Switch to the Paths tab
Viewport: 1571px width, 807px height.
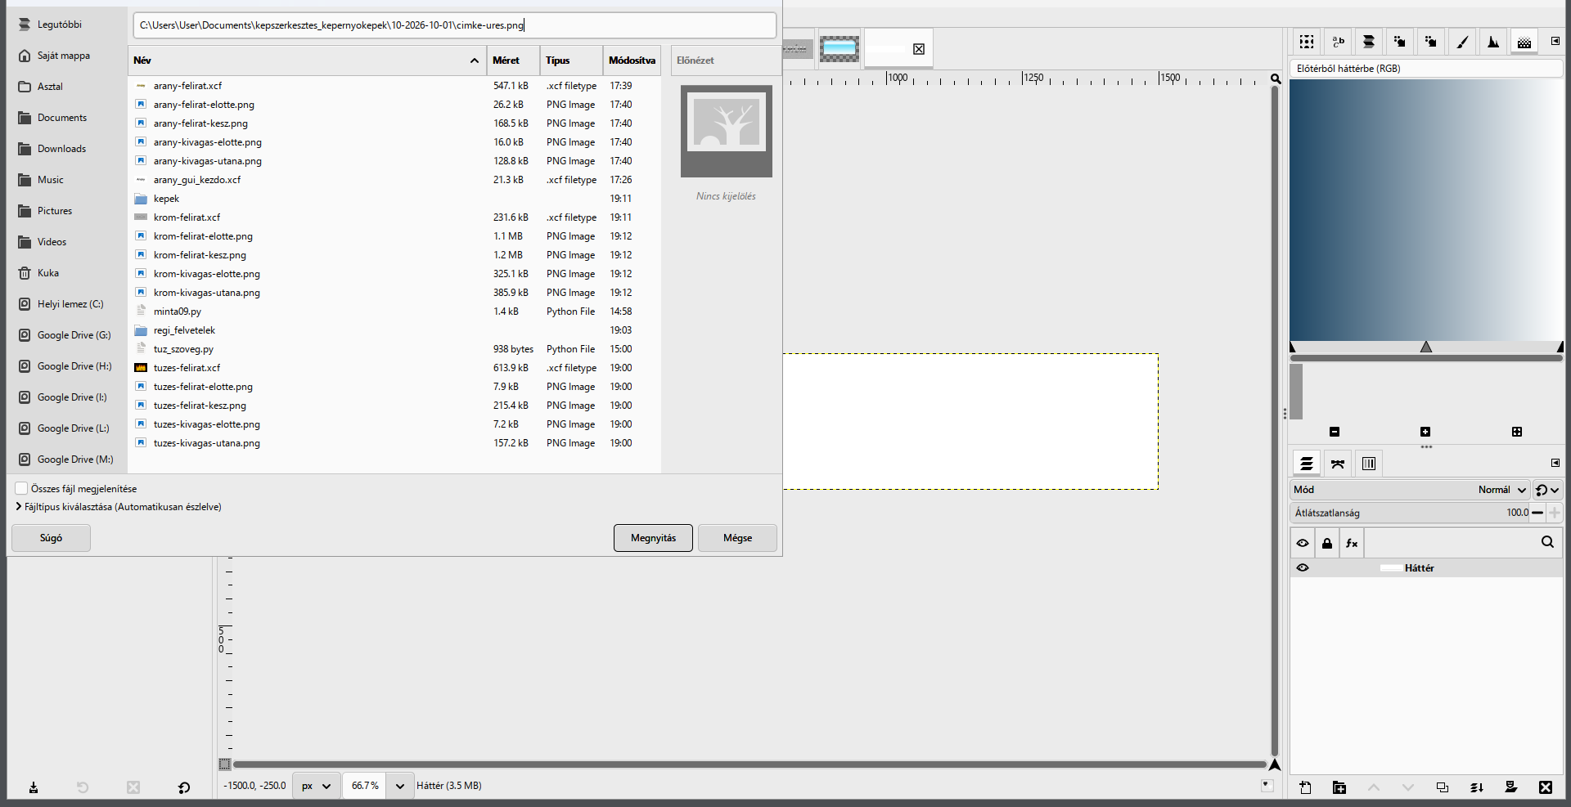(x=1338, y=464)
